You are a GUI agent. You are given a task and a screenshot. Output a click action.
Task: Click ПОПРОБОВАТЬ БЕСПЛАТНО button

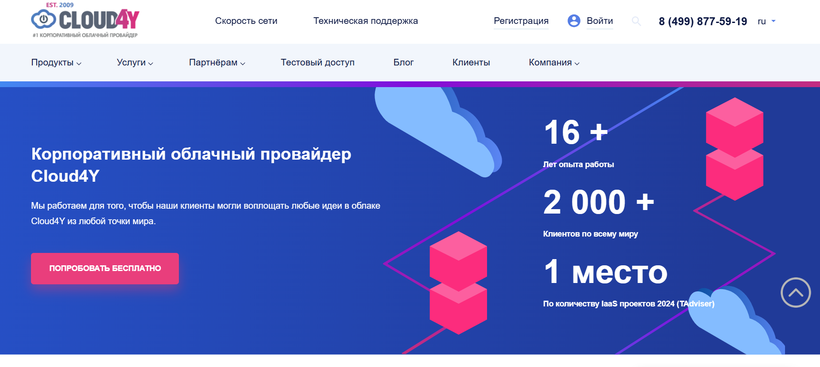point(105,268)
